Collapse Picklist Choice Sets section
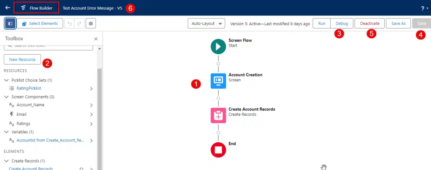This screenshot has height=170, width=431. (7, 80)
